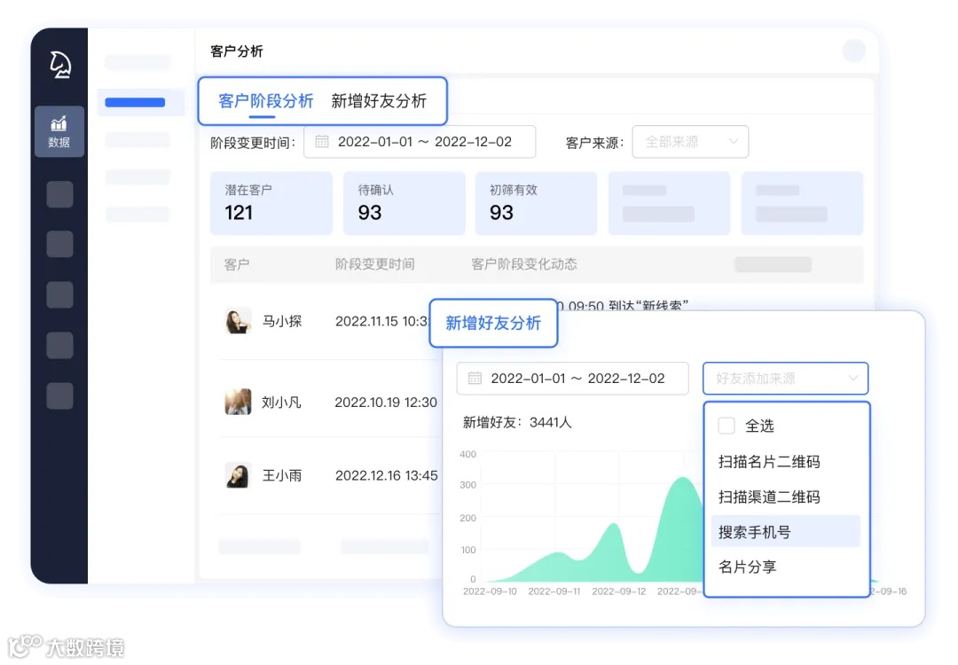
Task: Open the 全部来源 customer source dropdown
Action: (x=690, y=141)
